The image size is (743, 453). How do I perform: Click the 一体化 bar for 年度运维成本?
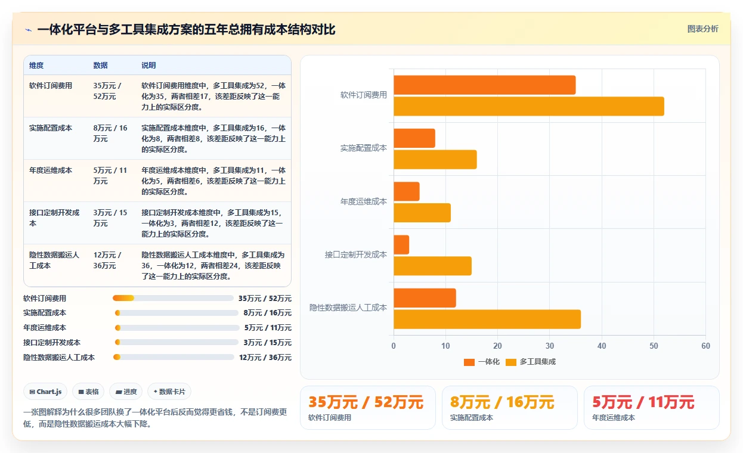[x=407, y=191]
